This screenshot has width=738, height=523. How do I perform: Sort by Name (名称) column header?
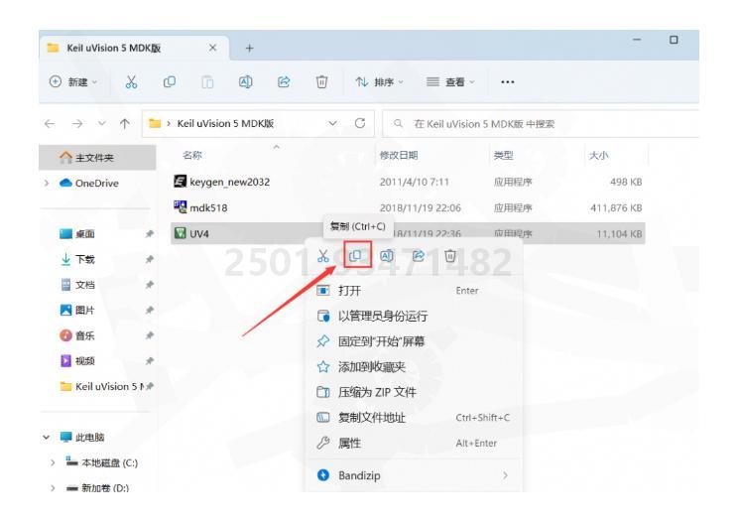pos(192,155)
